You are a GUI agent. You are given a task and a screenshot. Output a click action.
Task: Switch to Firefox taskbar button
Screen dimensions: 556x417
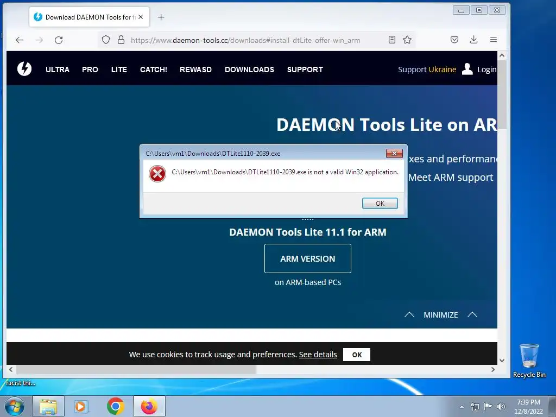tap(149, 406)
